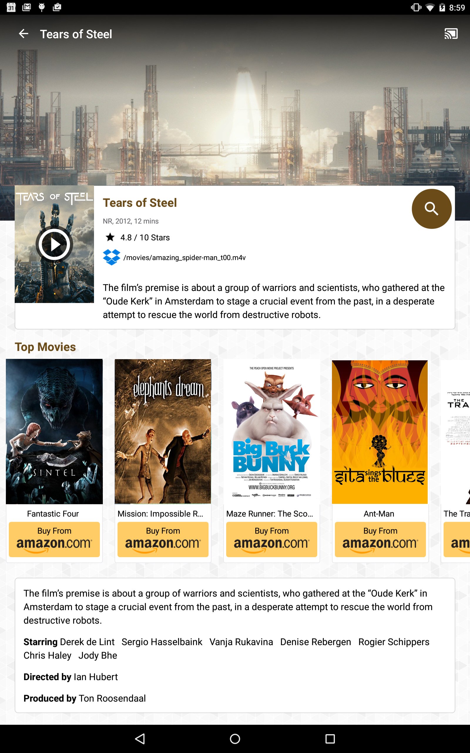The image size is (470, 753).
Task: Open the calendar notification in the status bar
Action: coord(11,7)
